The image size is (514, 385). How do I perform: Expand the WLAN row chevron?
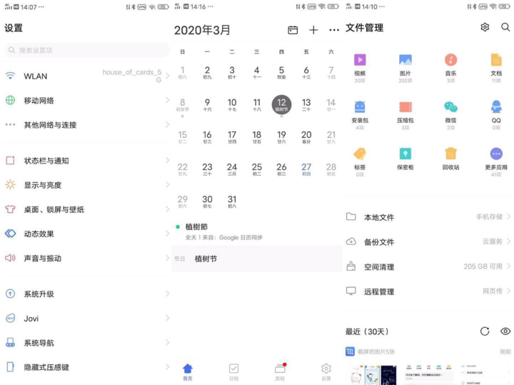click(x=167, y=76)
